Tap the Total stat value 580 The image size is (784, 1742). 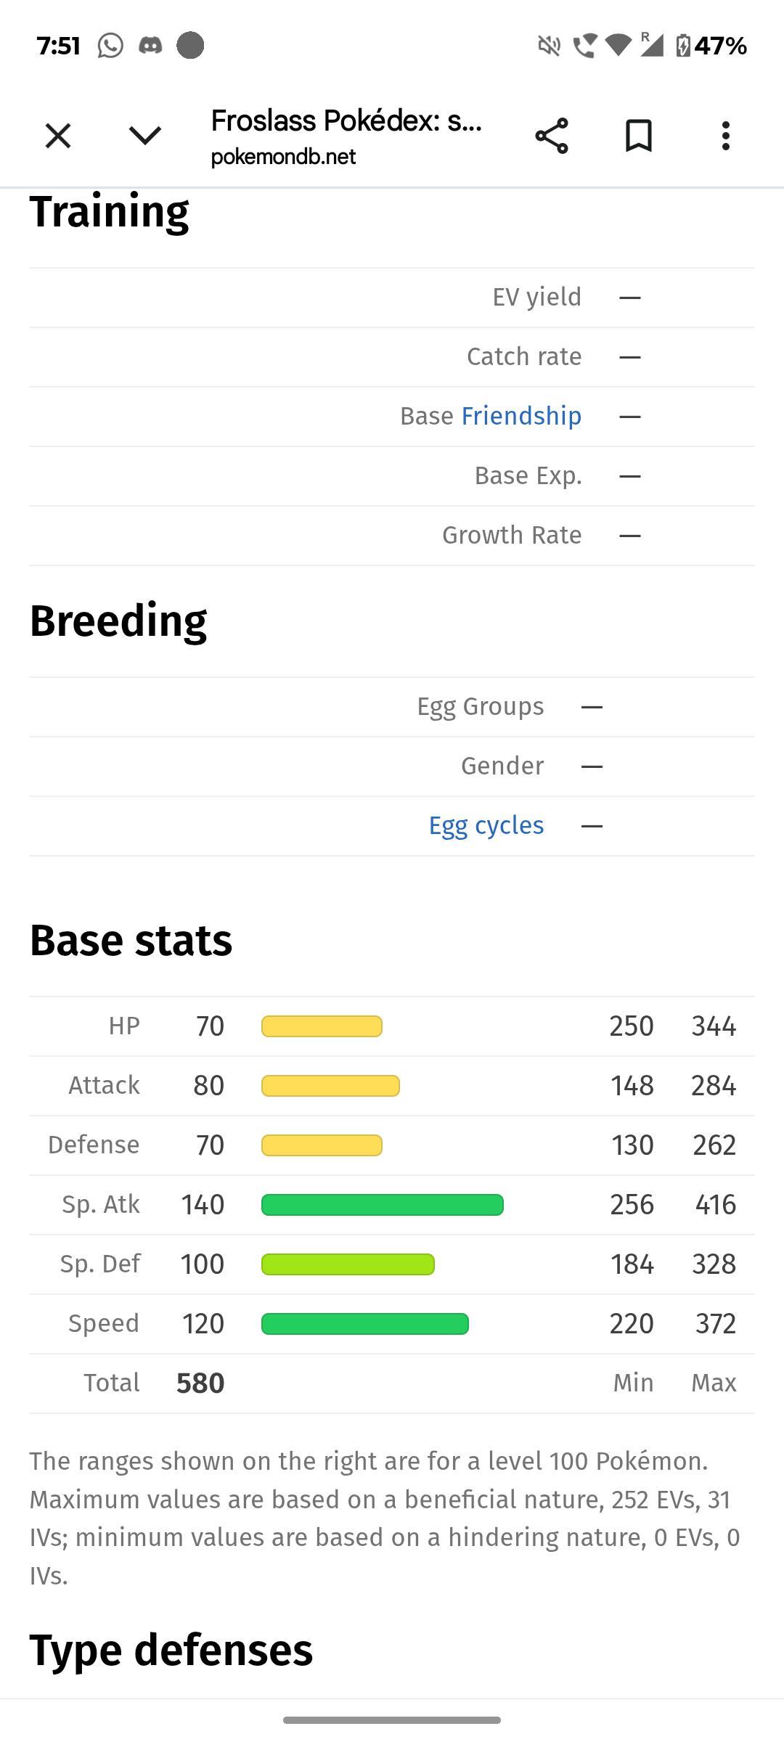200,1382
